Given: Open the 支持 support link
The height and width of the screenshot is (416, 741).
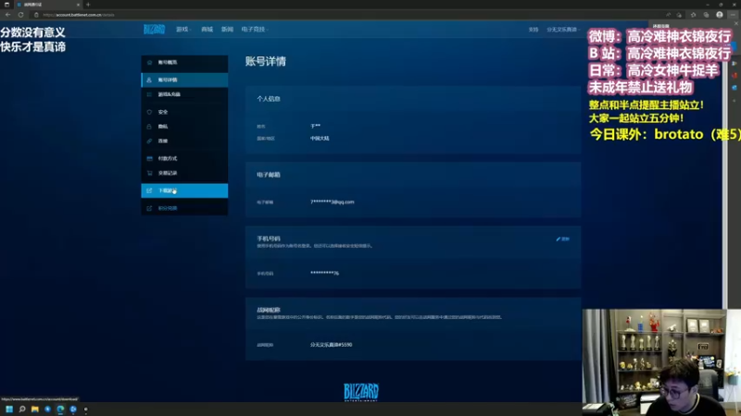Looking at the screenshot, I should [x=534, y=30].
